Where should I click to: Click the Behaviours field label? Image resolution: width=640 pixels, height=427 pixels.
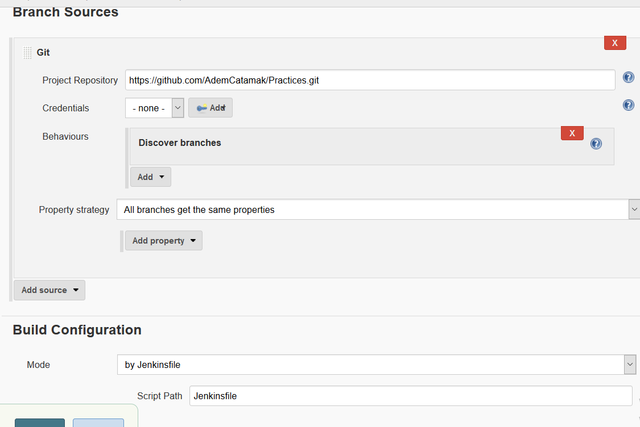[x=65, y=136]
